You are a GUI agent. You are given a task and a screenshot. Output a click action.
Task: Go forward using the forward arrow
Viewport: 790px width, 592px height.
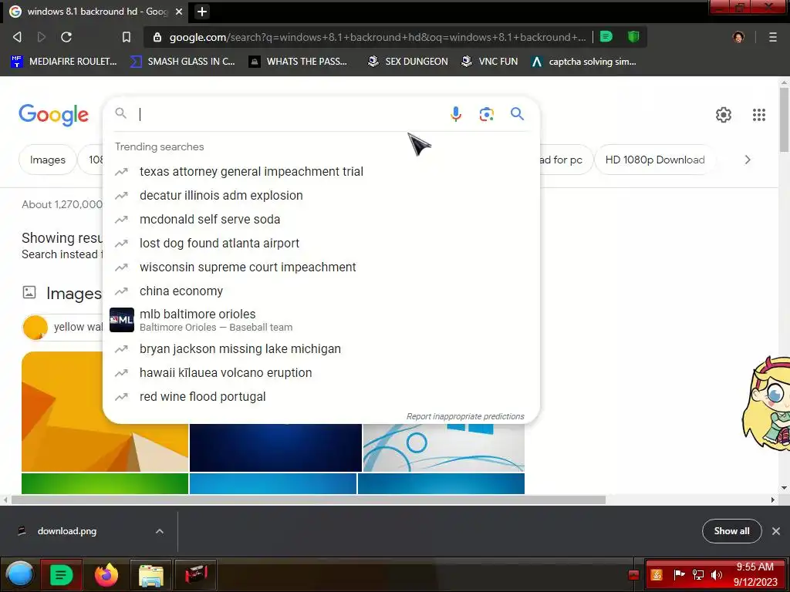(x=42, y=37)
